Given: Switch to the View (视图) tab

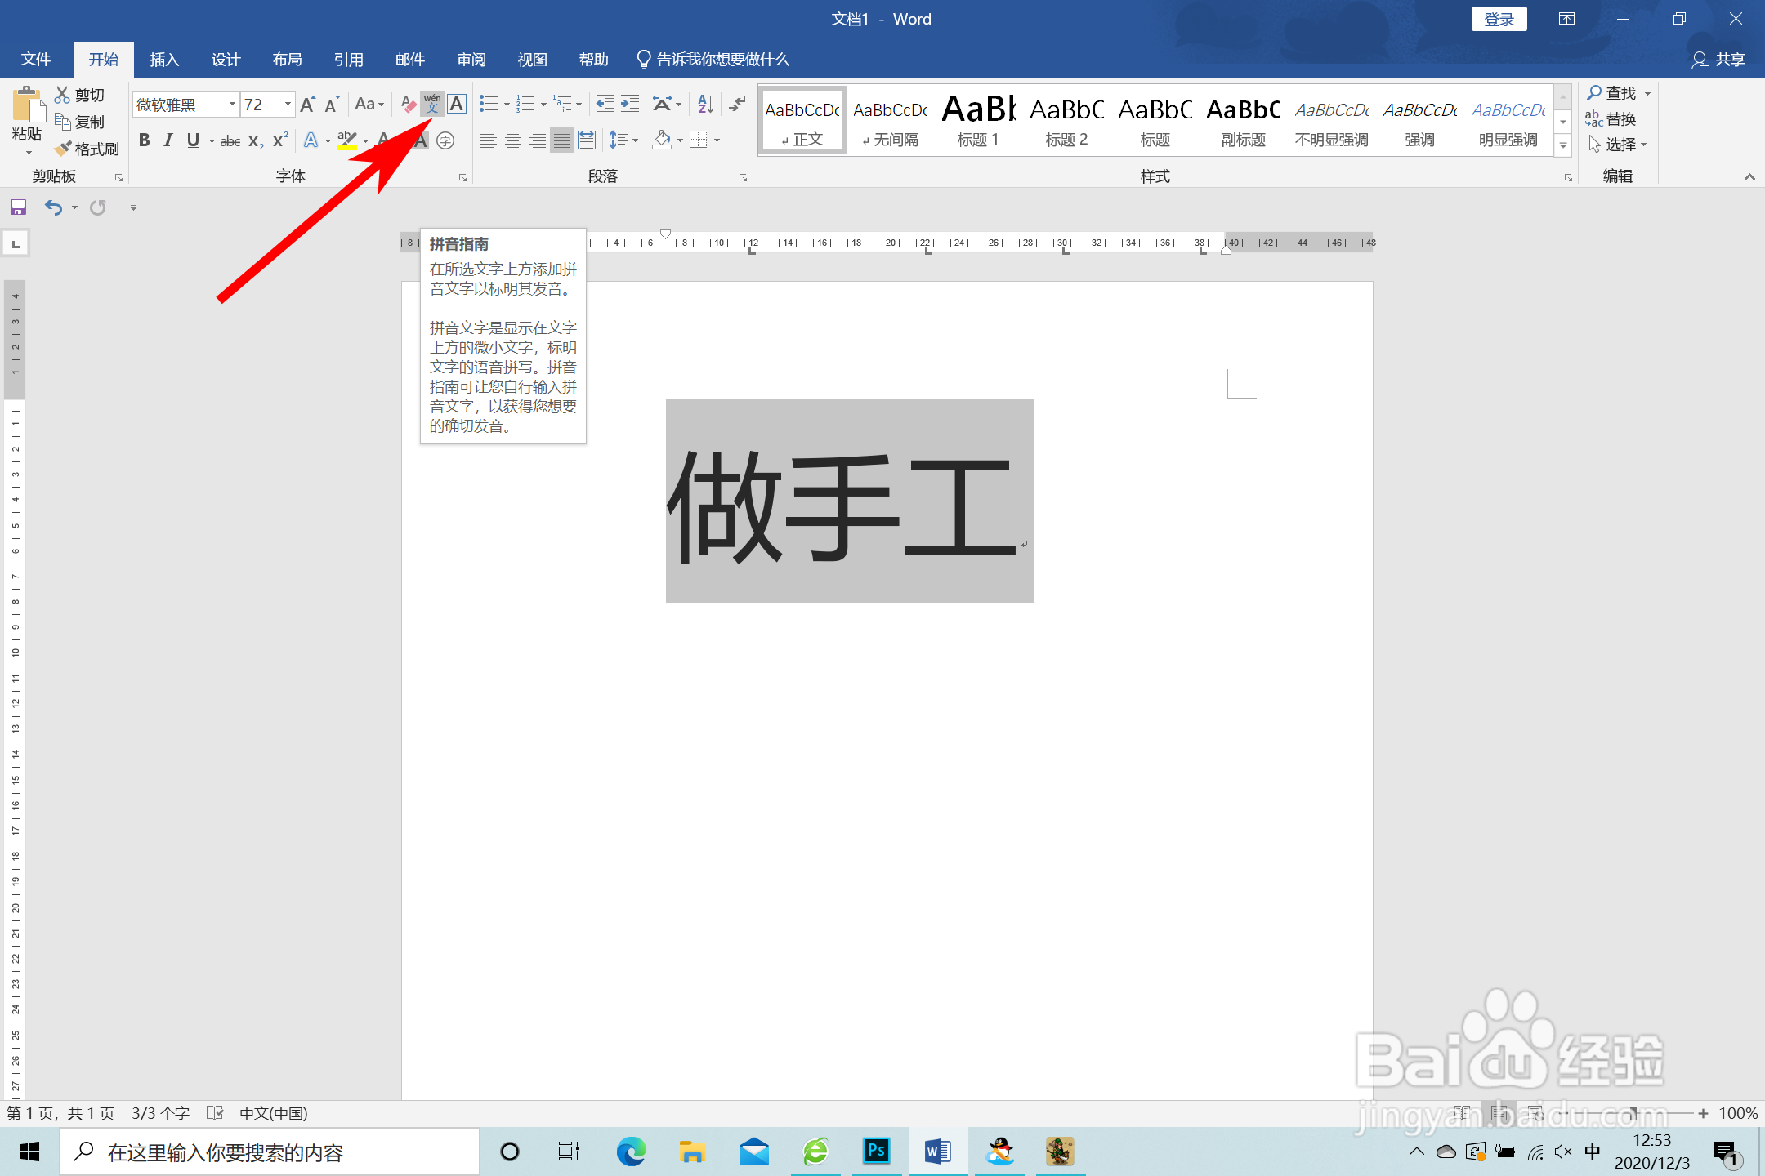Looking at the screenshot, I should [532, 59].
